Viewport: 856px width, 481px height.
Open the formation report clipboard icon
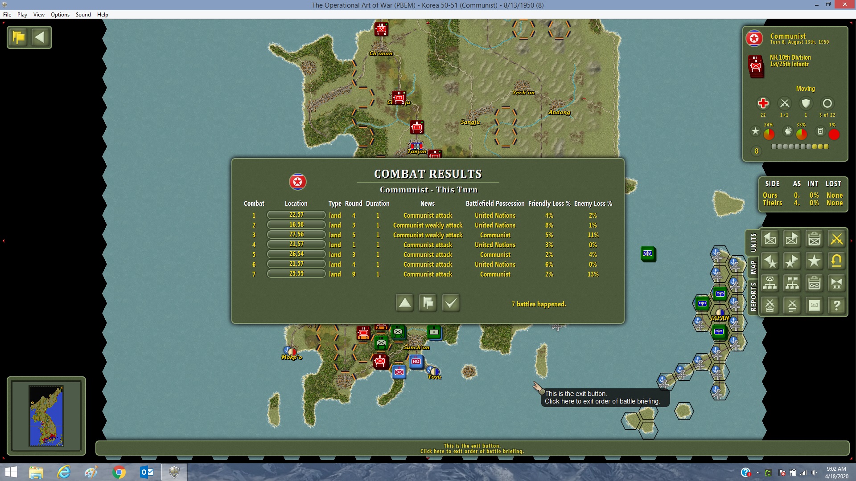coord(814,283)
